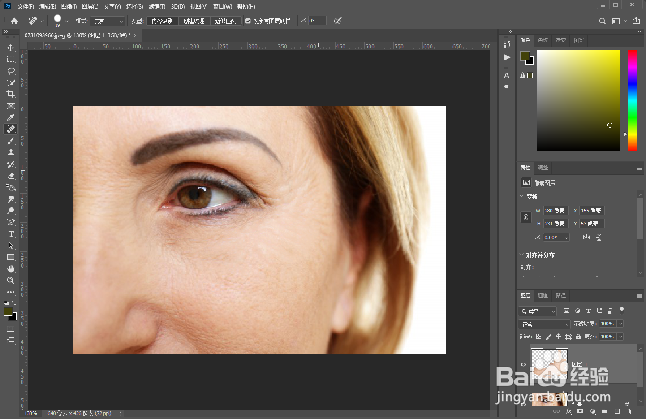Viewport: 646px width, 419px height.
Task: Open the brush preset picker arrow
Action: 67,21
